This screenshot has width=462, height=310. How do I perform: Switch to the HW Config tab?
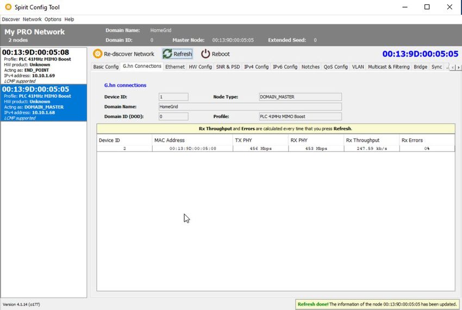[x=201, y=67]
